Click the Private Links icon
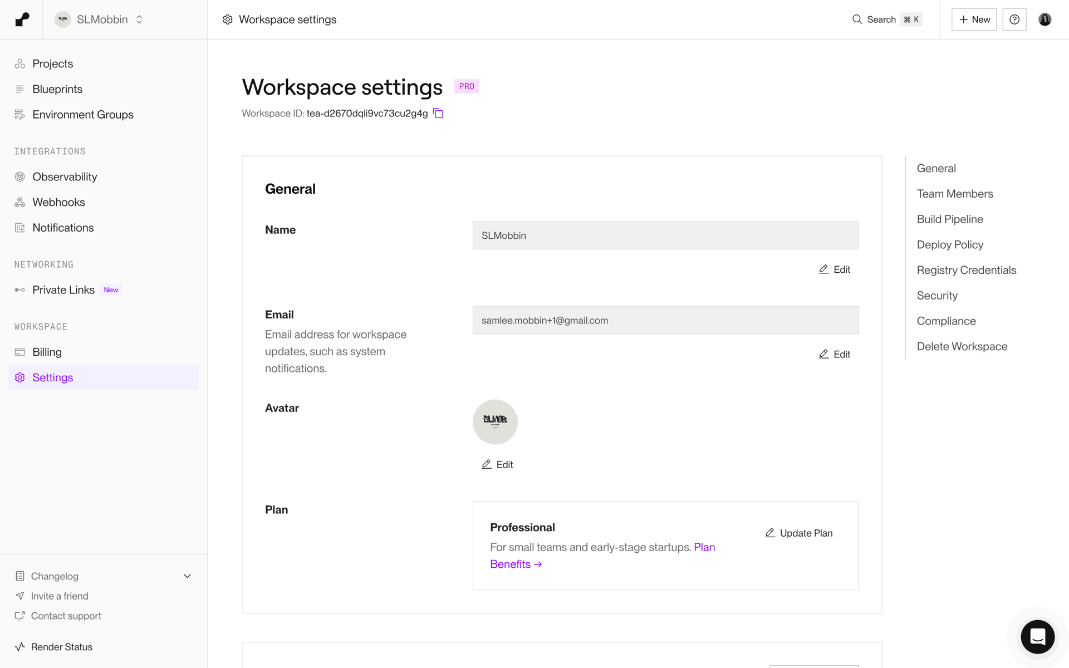 pos(20,290)
